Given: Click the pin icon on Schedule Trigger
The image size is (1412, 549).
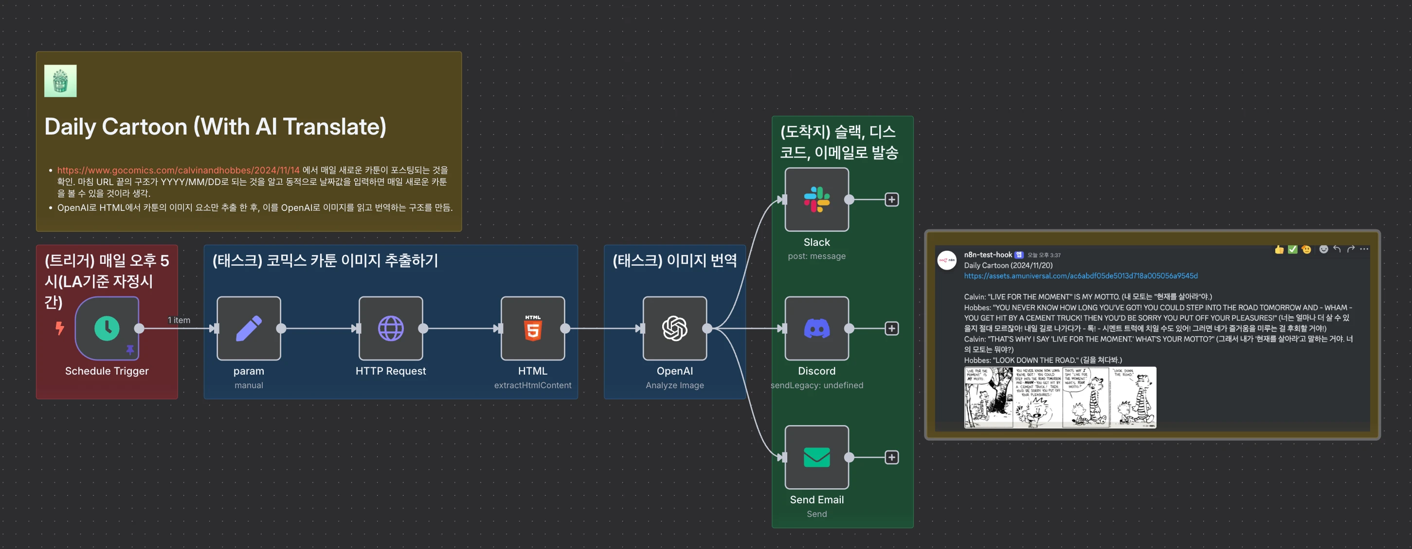Looking at the screenshot, I should pos(130,349).
